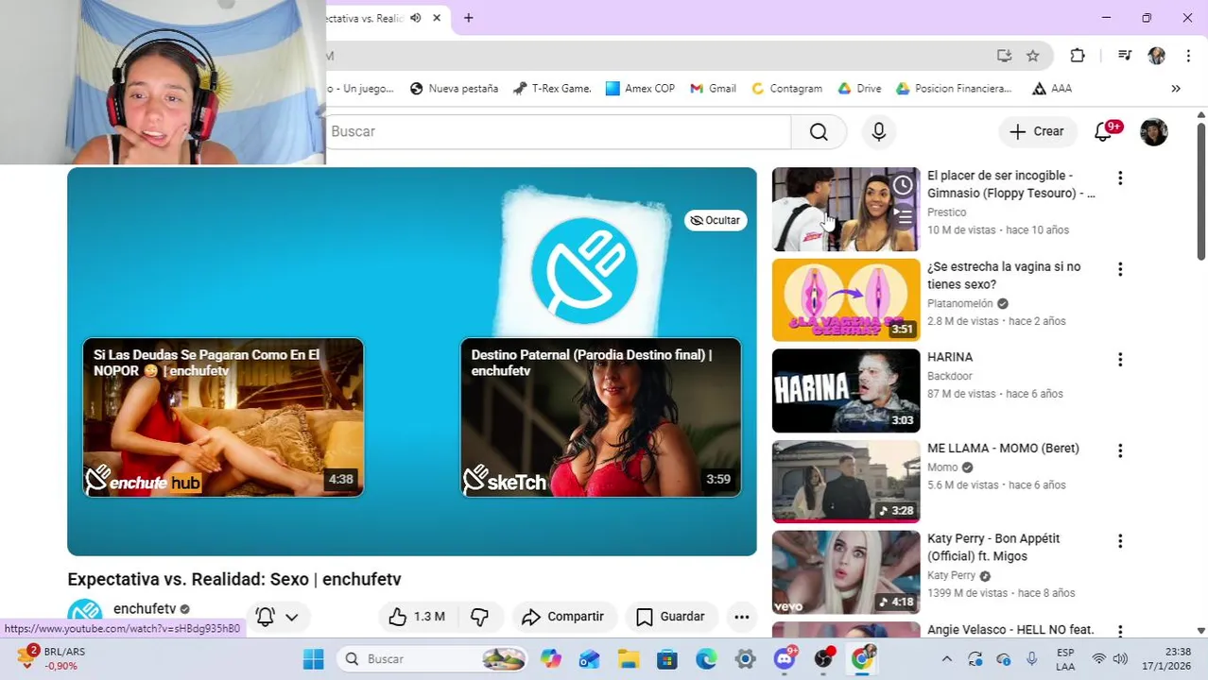The image size is (1208, 680).
Task: Open the Drive bookmark
Action: click(859, 89)
